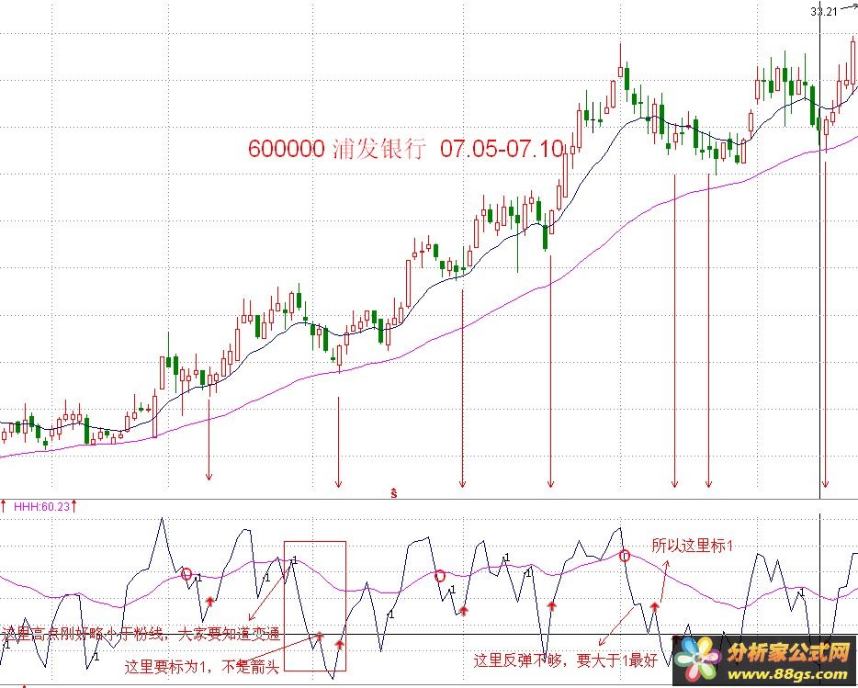
Task: Select the note 这里要标为1,不是箭头
Action: point(202,666)
